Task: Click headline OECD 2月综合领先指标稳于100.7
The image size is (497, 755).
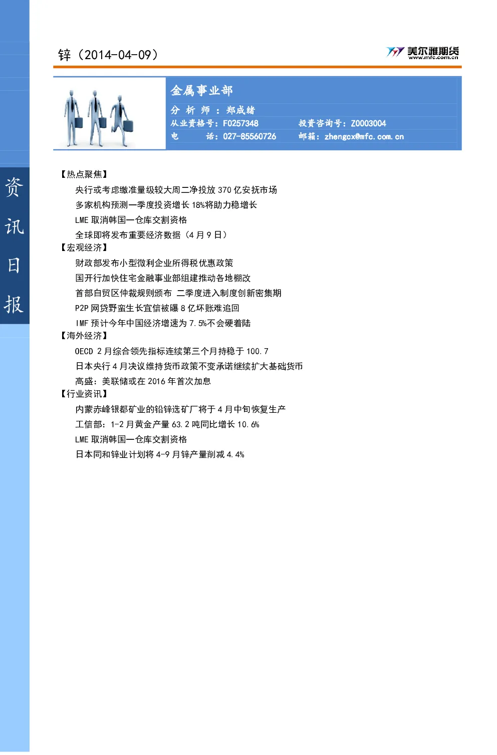Action: (172, 351)
